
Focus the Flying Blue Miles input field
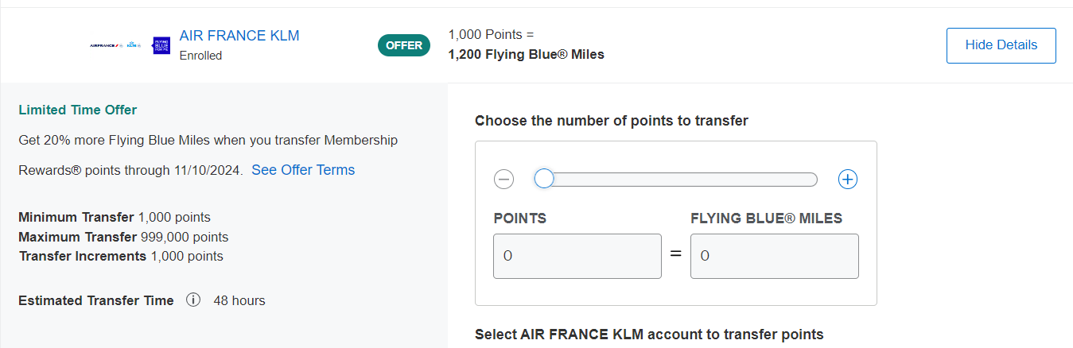click(x=775, y=256)
